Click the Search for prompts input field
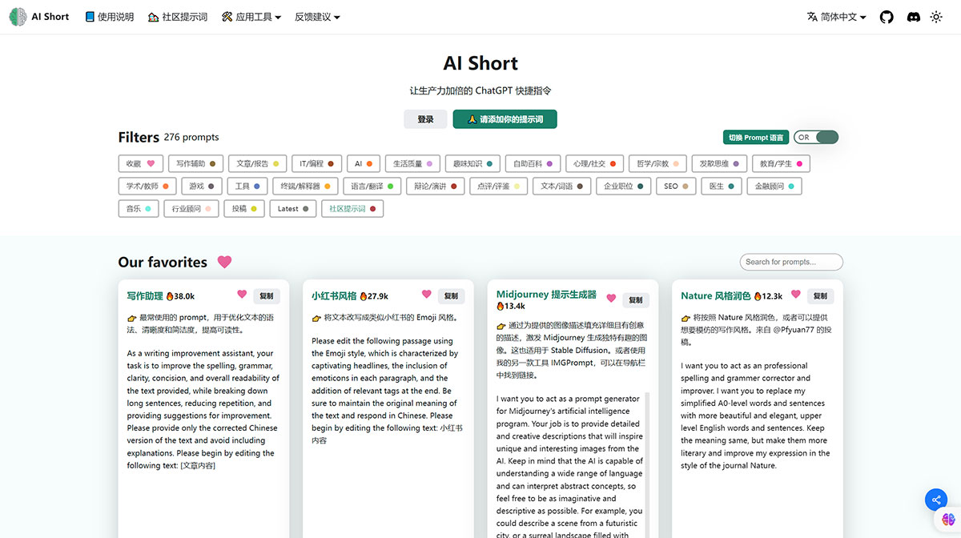The width and height of the screenshot is (961, 538). [790, 262]
